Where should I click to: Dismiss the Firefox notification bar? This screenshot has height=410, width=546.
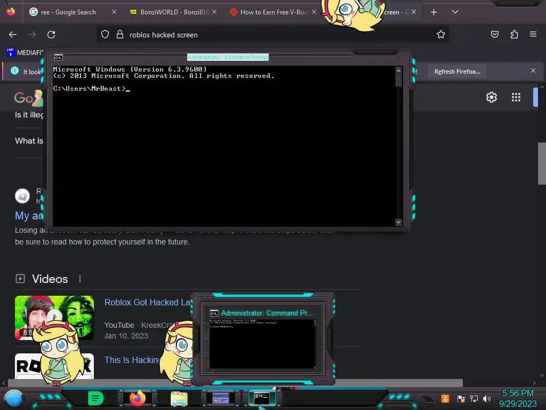[x=533, y=70]
